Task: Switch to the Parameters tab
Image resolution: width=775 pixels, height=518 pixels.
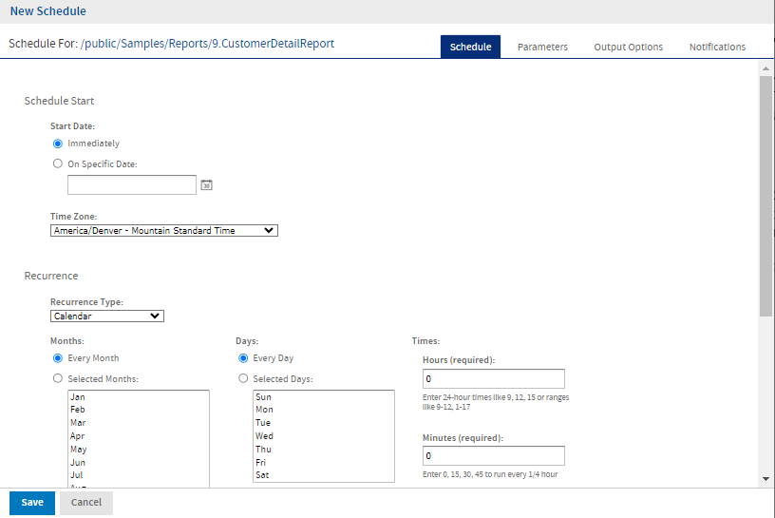Action: [x=542, y=47]
